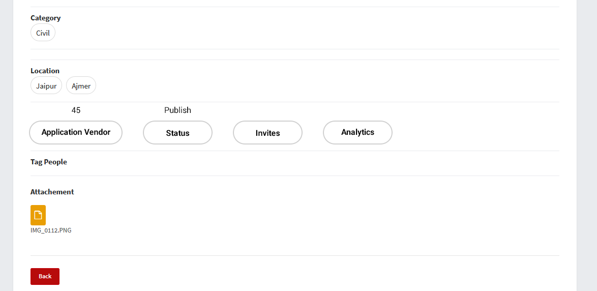The height and width of the screenshot is (291, 597).
Task: Click the IMG_0112.PNG file name
Action: coord(51,230)
